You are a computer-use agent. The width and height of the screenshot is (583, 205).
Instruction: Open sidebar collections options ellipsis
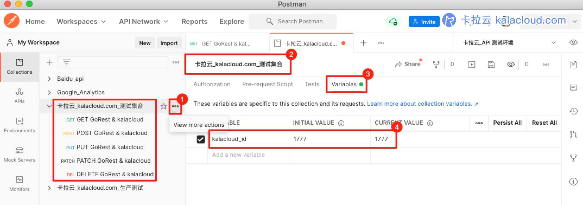pos(176,62)
